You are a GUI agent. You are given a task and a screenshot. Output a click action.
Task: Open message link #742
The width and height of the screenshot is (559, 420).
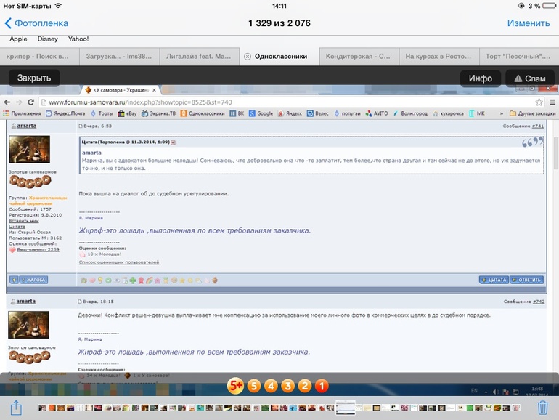pyautogui.click(x=539, y=302)
